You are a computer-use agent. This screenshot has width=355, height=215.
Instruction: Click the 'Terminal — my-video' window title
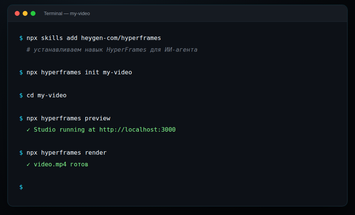click(x=67, y=14)
